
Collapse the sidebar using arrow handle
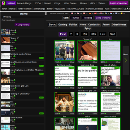coord(45,14)
